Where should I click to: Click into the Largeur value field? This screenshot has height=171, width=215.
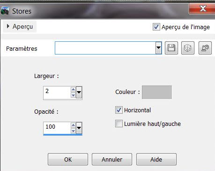(57, 92)
